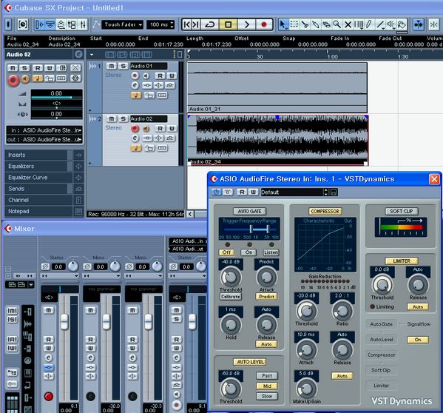Select the Range Selection tool
The width and height of the screenshot is (443, 413).
tap(294, 24)
